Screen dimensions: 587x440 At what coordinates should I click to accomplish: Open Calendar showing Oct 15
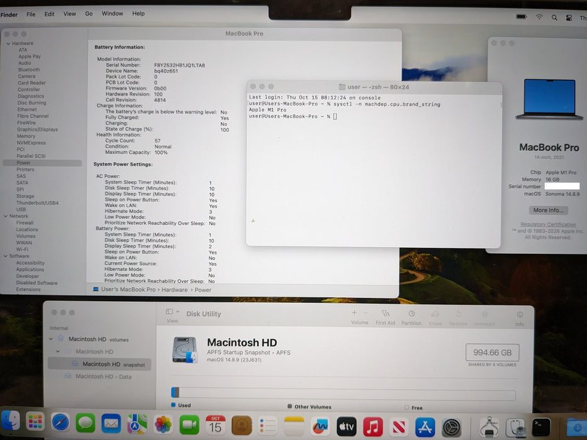click(216, 425)
